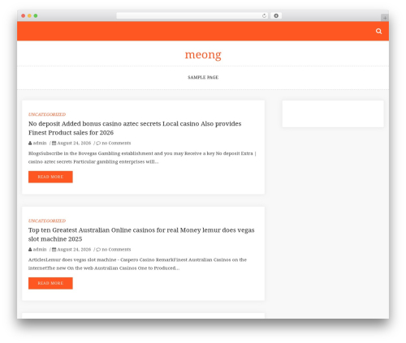This screenshot has height=343, width=406.
Task: Click the round icon right of address bar
Action: (x=276, y=15)
